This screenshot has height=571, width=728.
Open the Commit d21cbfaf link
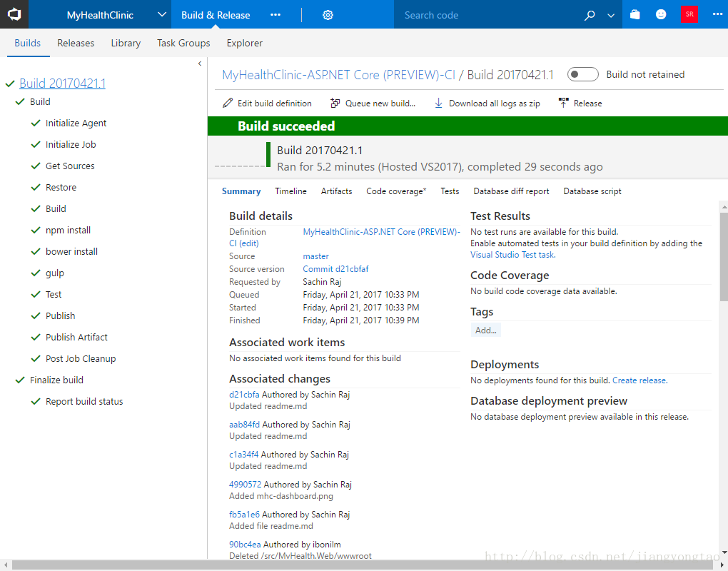[x=335, y=269]
